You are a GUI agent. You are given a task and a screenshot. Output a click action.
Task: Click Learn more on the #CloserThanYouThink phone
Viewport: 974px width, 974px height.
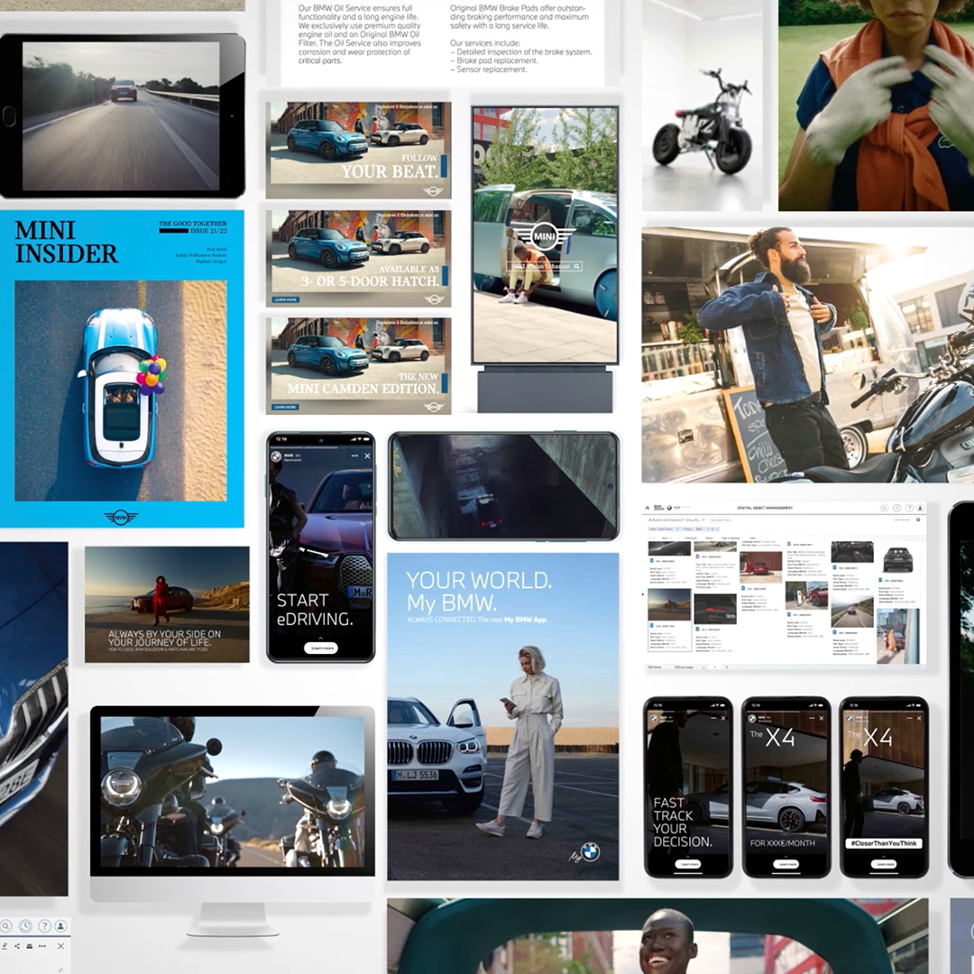click(883, 864)
